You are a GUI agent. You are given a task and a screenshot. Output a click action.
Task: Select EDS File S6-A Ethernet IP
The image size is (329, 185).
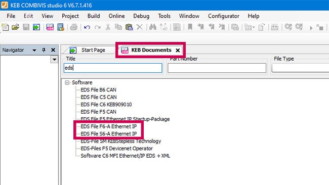pyautogui.click(x=108, y=134)
